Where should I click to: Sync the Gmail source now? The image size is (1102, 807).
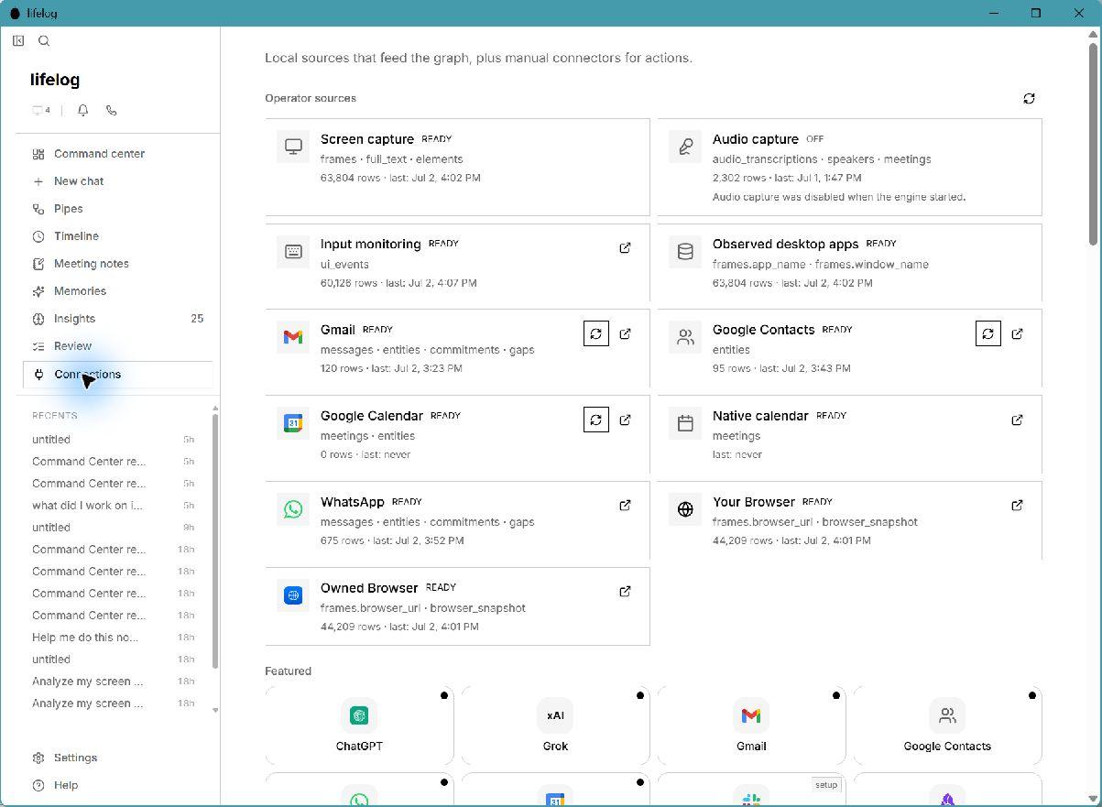coord(596,334)
